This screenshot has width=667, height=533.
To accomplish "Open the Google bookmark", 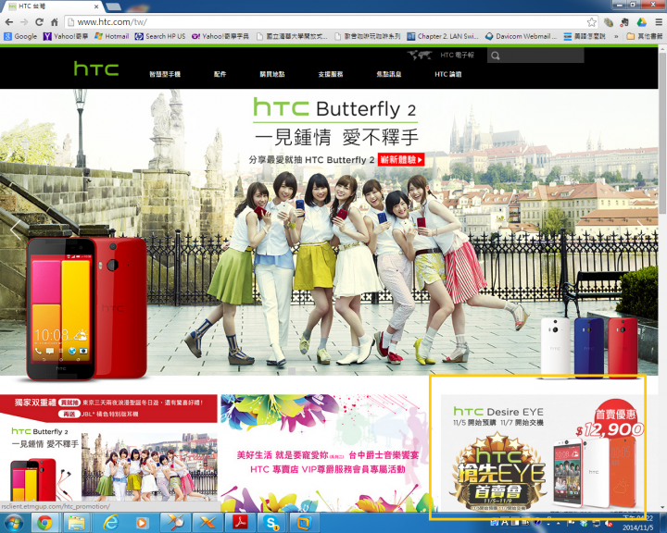I will click(x=20, y=37).
